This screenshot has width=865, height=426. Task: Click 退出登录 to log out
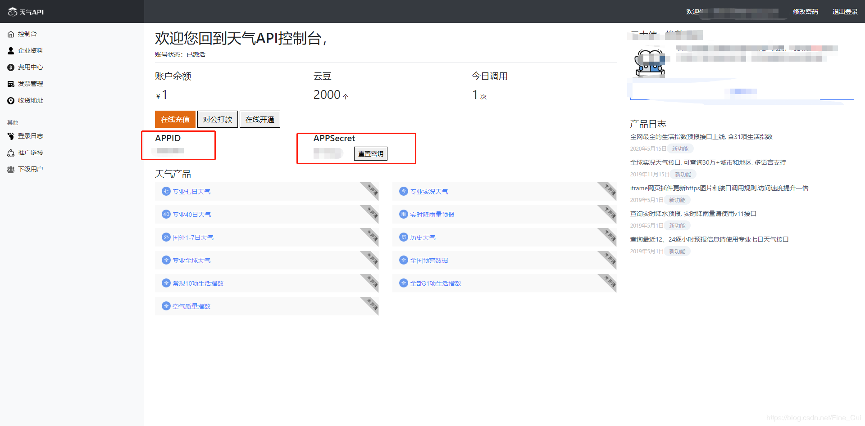pyautogui.click(x=846, y=12)
